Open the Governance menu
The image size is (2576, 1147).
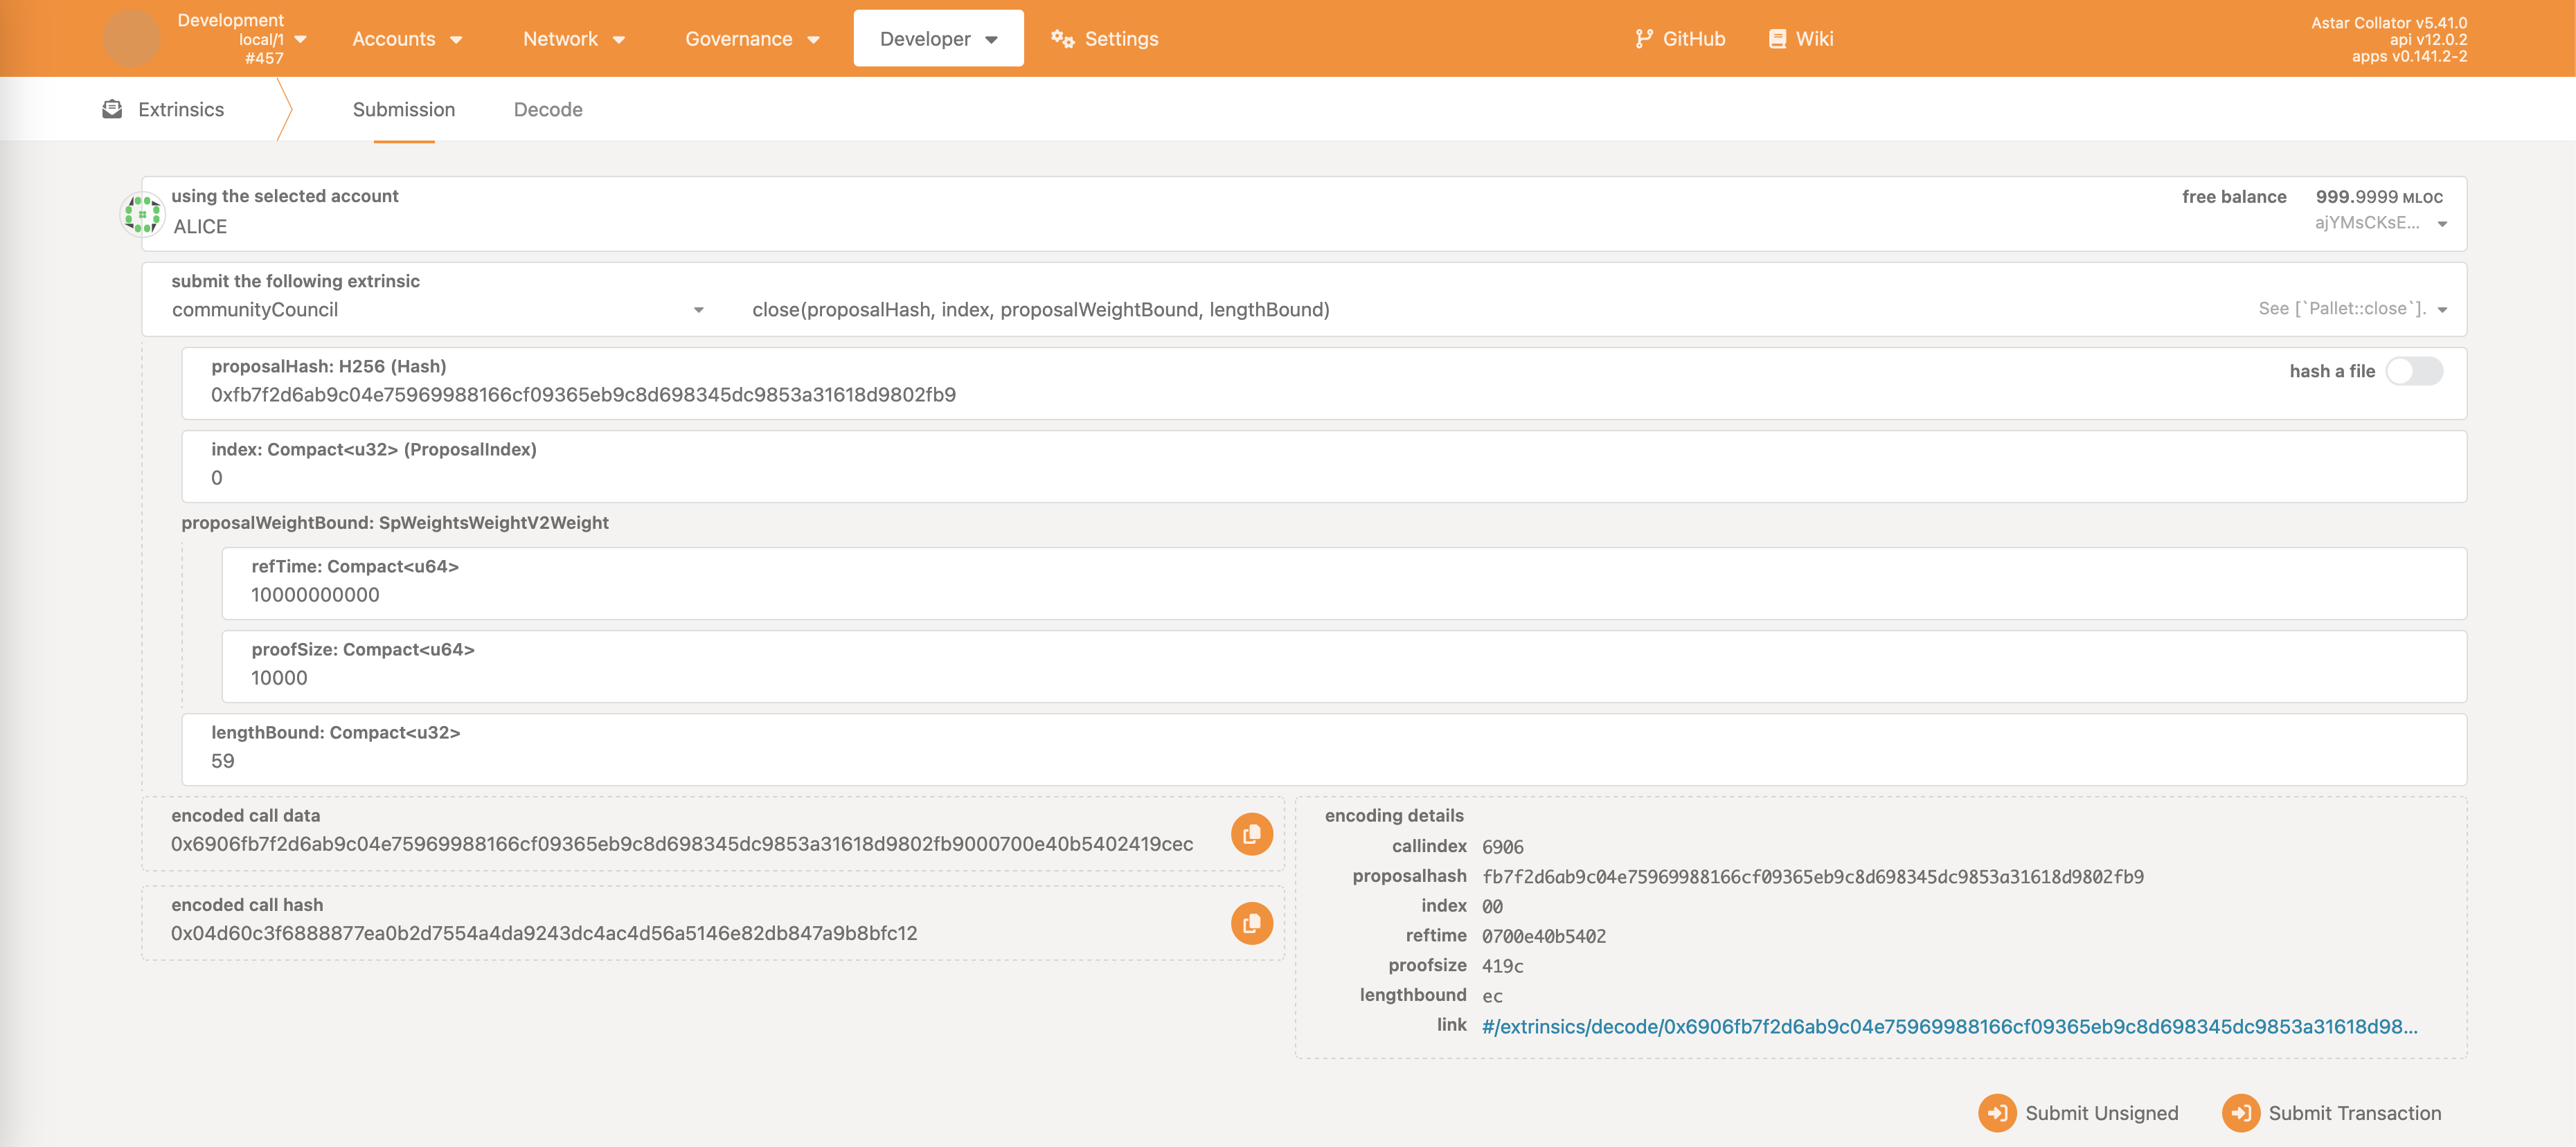tap(752, 39)
